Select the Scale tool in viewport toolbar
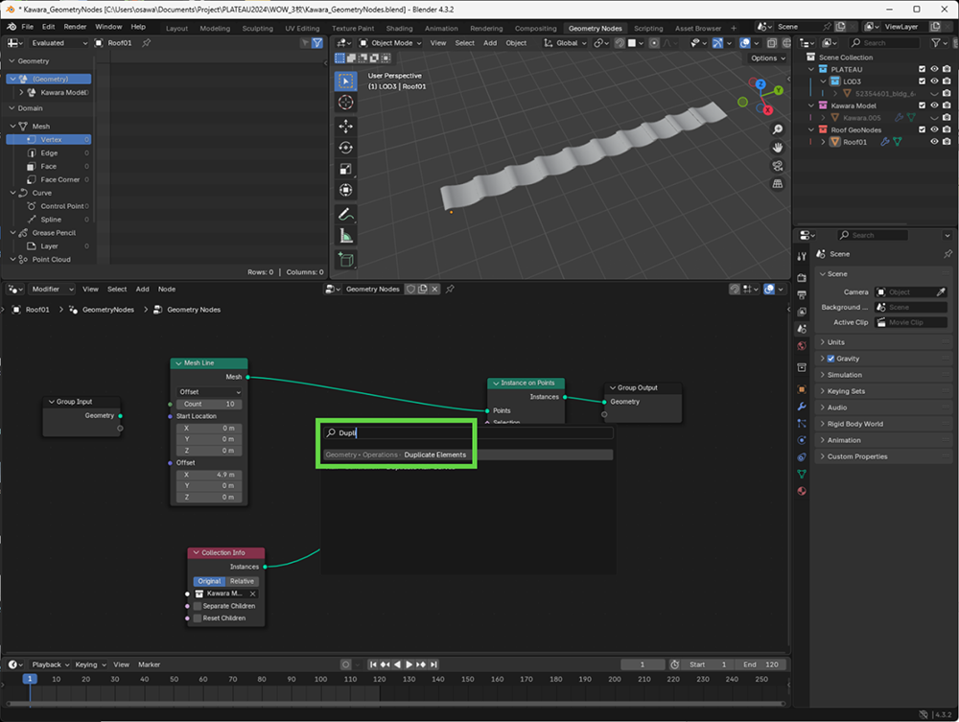Image resolution: width=959 pixels, height=722 pixels. 345,169
